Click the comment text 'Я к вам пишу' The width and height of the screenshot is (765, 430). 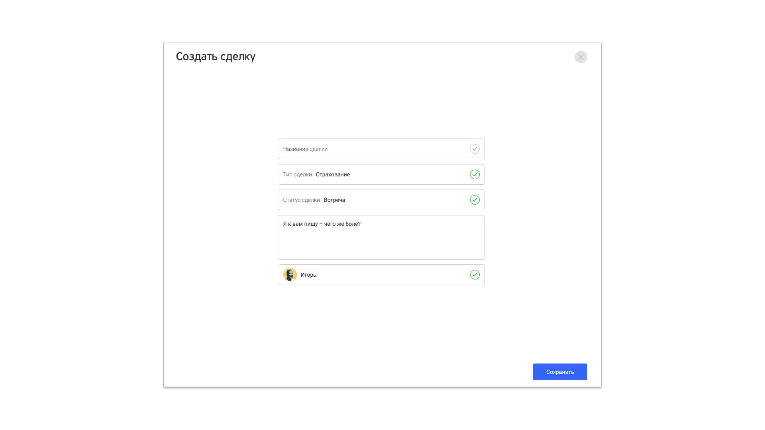[x=300, y=224]
